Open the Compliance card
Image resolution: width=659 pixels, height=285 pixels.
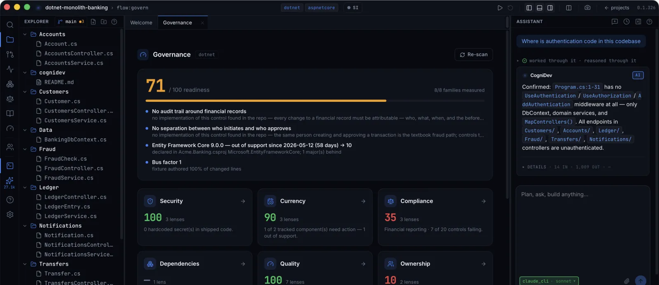435,217
